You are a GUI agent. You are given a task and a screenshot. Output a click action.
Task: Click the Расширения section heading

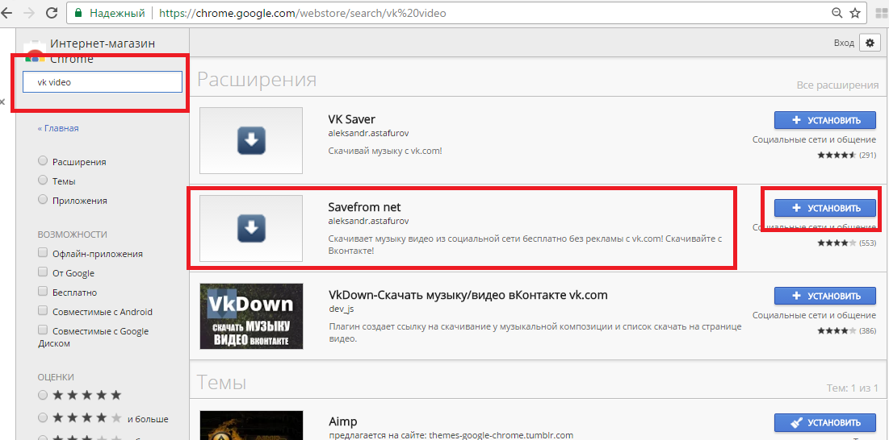[257, 80]
